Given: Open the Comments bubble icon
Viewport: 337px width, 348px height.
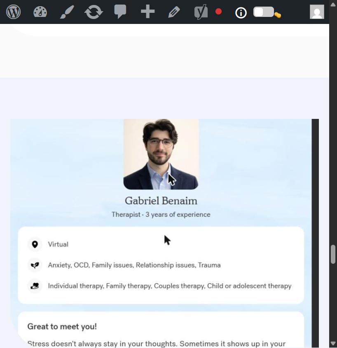Looking at the screenshot, I should (x=120, y=12).
